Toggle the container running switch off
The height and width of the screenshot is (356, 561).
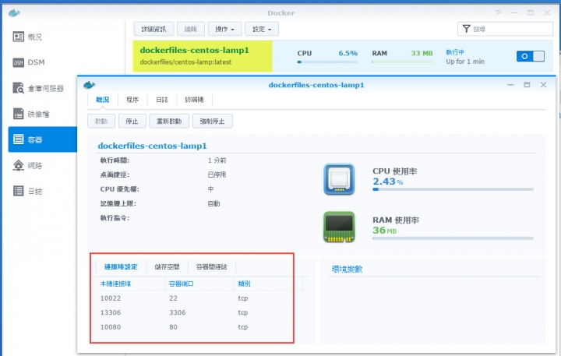pos(531,56)
